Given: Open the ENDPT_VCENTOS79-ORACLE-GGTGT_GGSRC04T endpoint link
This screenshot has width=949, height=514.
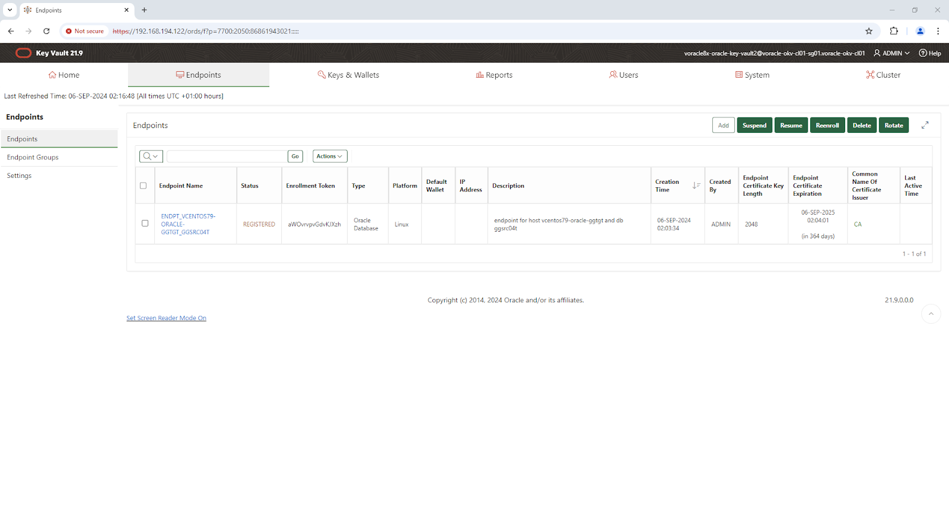Looking at the screenshot, I should coord(188,224).
